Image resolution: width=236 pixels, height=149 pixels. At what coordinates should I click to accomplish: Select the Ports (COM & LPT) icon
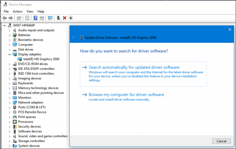(x=15, y=107)
